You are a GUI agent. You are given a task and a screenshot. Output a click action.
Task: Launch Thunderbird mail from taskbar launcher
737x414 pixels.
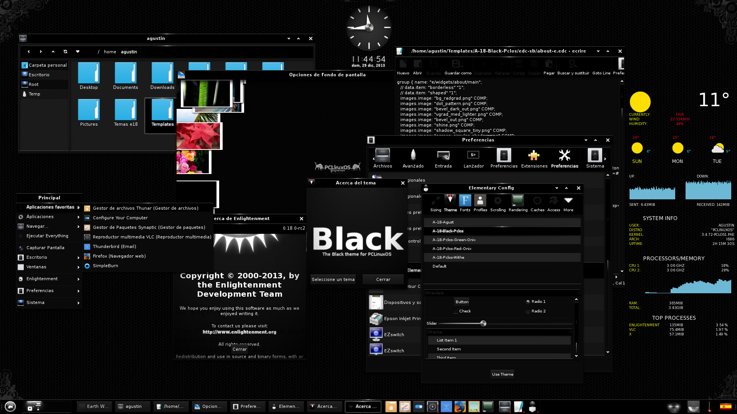[x=446, y=407]
